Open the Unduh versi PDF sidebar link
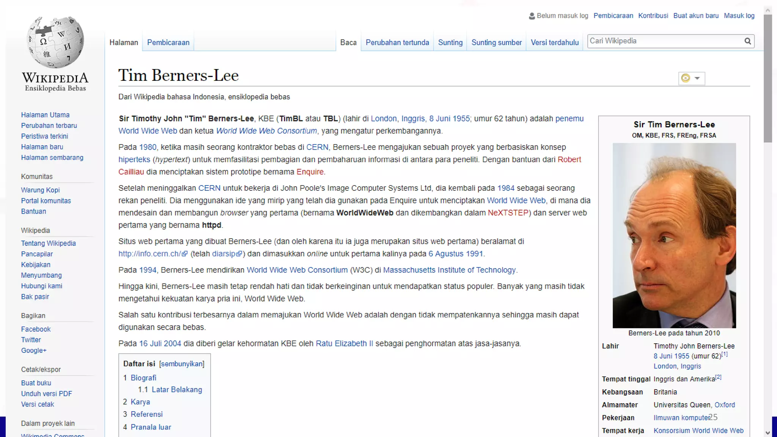The height and width of the screenshot is (437, 777). coord(46,394)
